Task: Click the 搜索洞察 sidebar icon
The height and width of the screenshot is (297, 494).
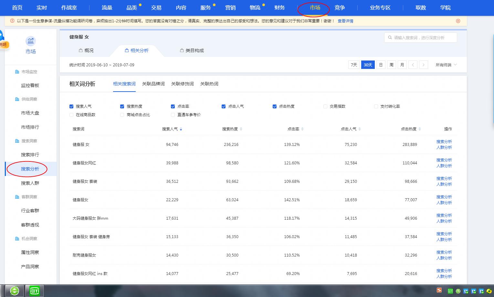Action: coord(17,141)
